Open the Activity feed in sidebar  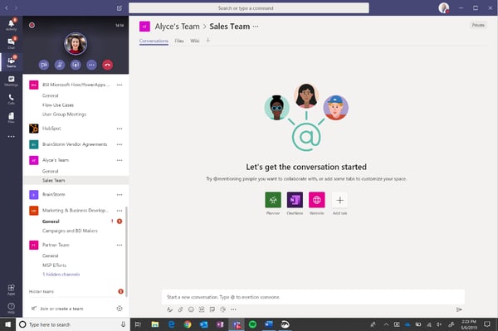(x=11, y=25)
